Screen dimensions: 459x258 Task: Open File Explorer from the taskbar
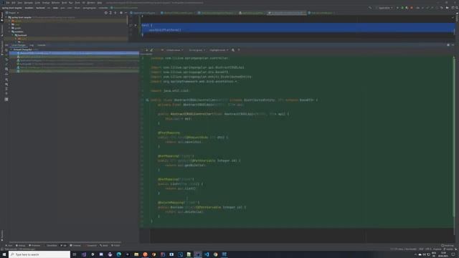[x=136, y=254]
